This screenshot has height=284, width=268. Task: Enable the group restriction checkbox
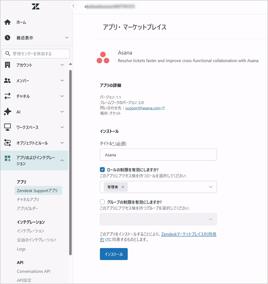click(102, 202)
